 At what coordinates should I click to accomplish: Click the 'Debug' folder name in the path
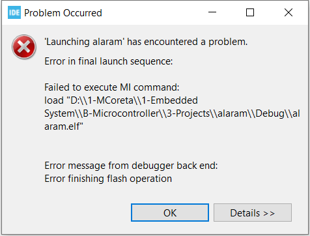pos(270,113)
